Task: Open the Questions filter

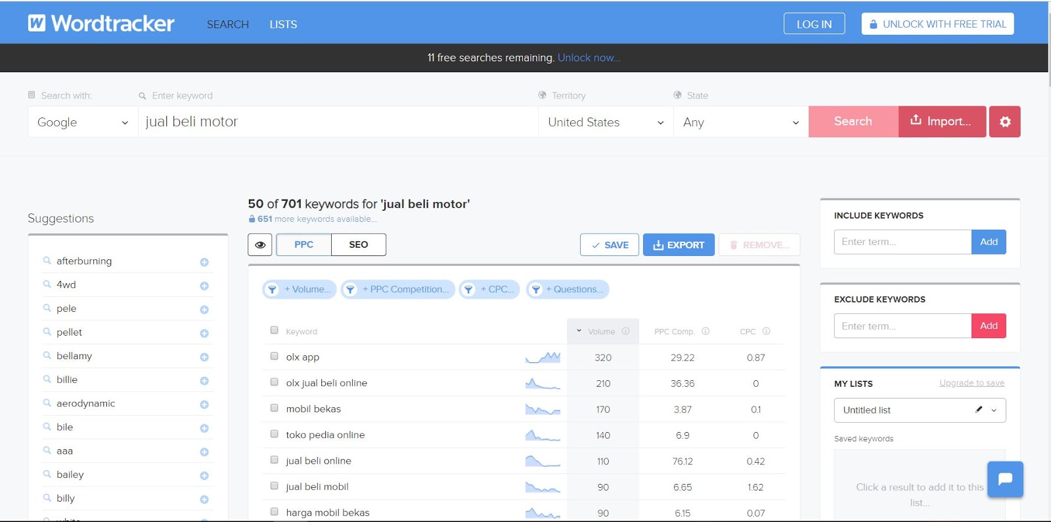Action: pos(568,290)
